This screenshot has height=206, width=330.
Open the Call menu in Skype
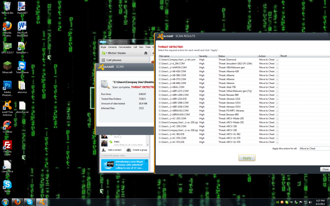point(135,47)
